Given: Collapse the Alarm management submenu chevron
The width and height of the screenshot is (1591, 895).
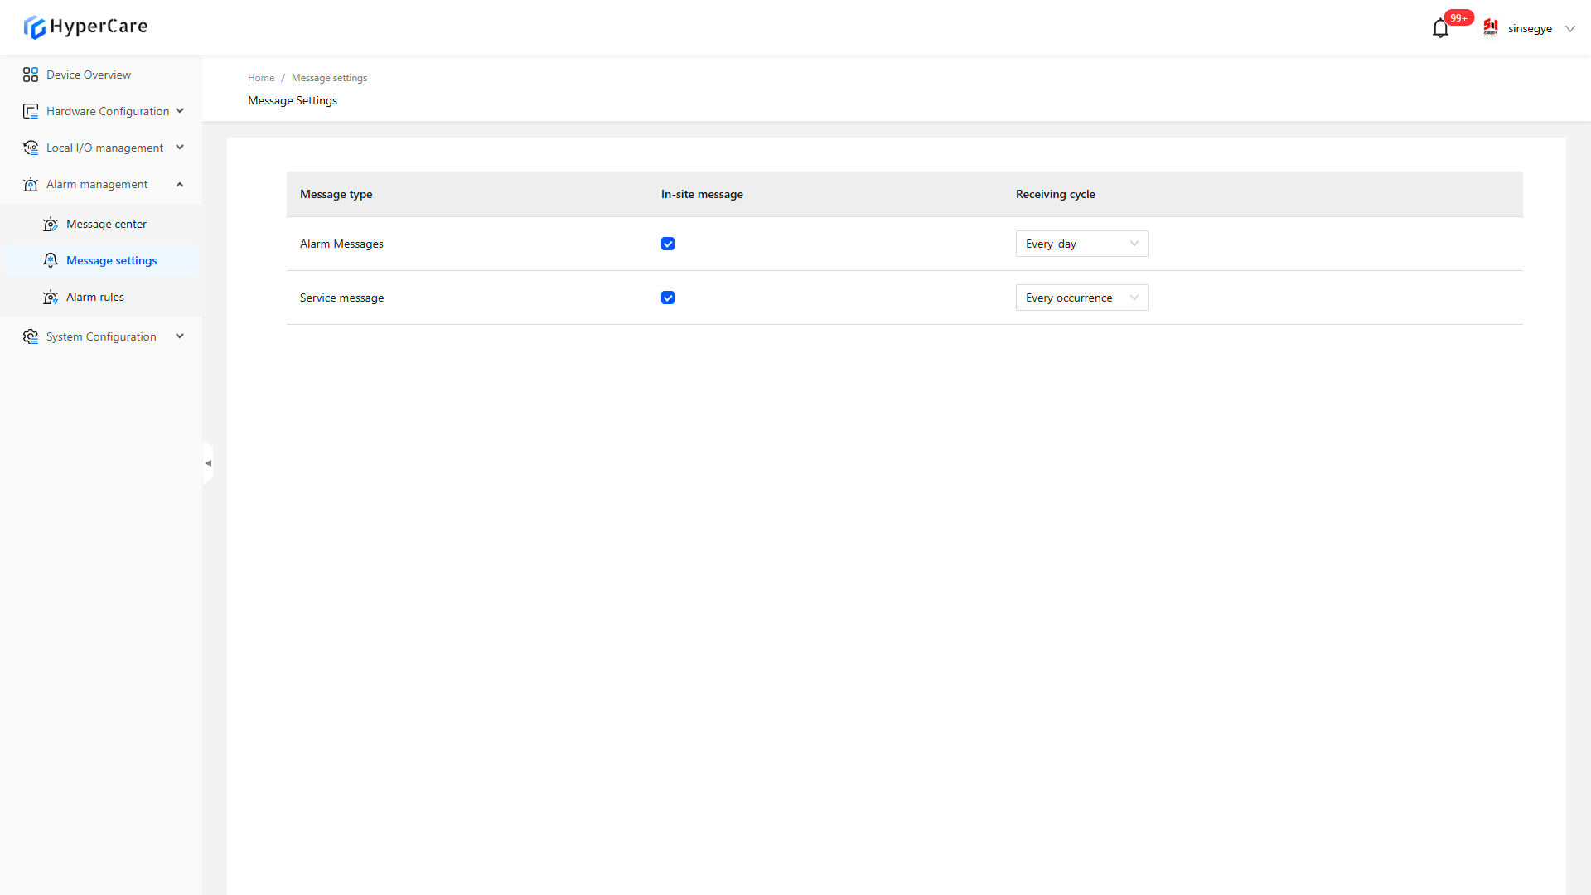Looking at the screenshot, I should pos(180,184).
